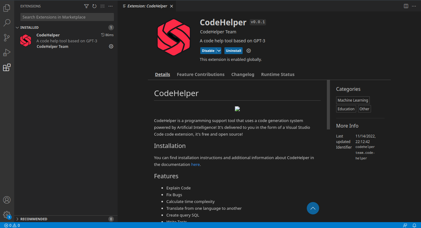Clear extensions search results icon
Image resolution: width=421 pixels, height=228 pixels.
(x=102, y=6)
